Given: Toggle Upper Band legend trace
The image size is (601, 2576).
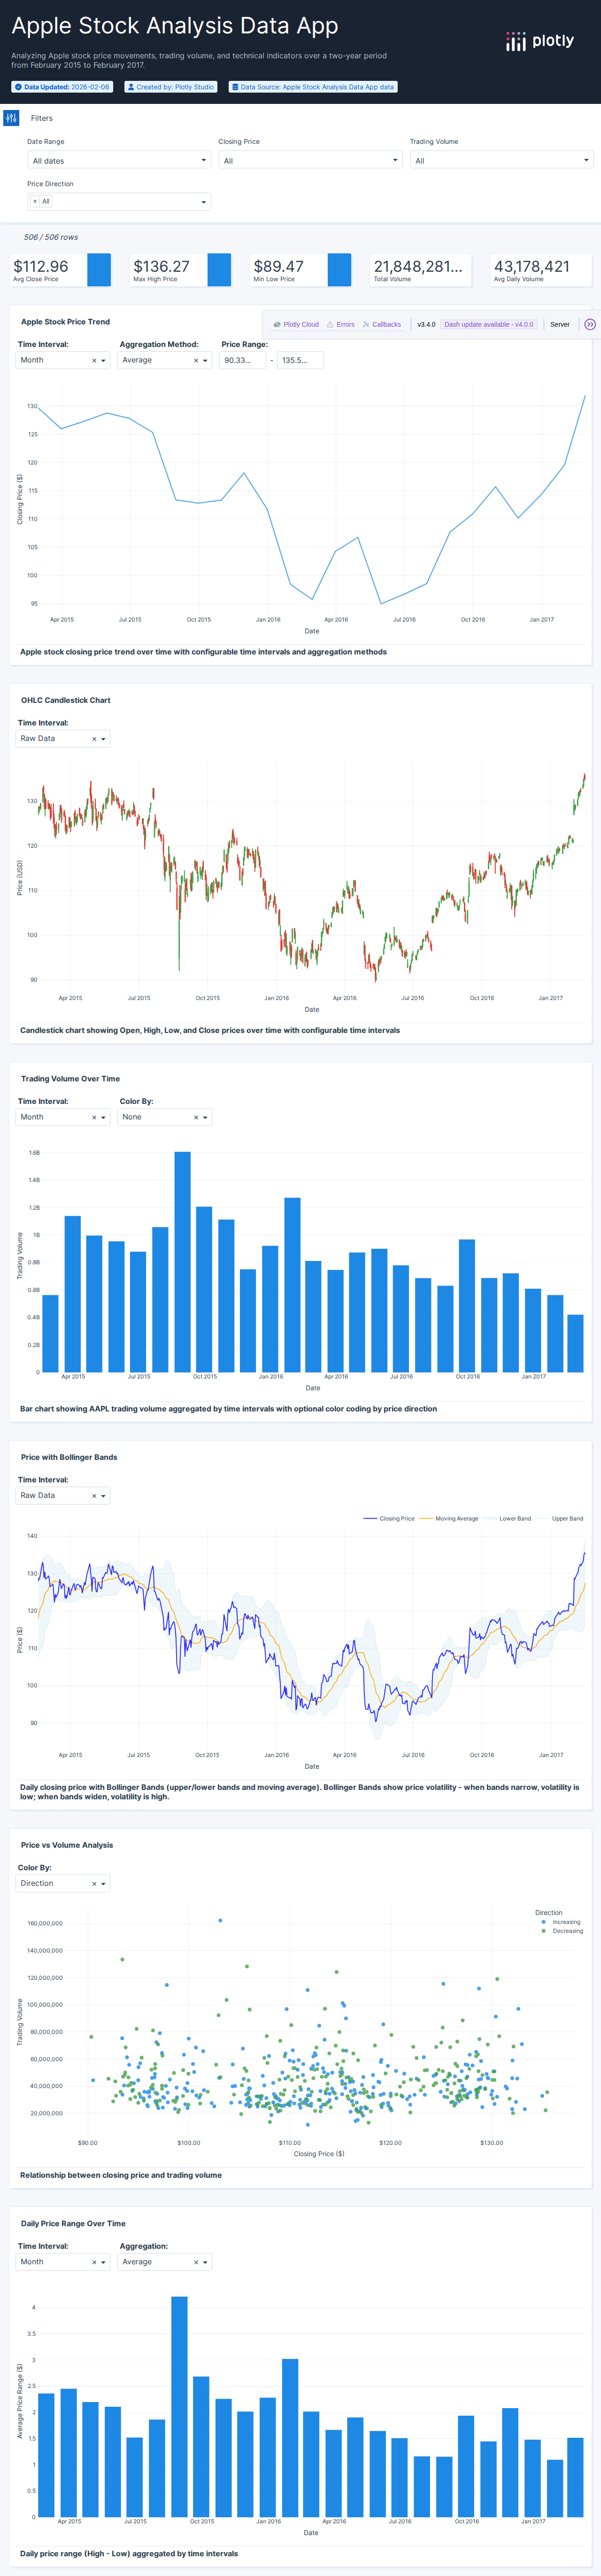Looking at the screenshot, I should click(x=560, y=1518).
